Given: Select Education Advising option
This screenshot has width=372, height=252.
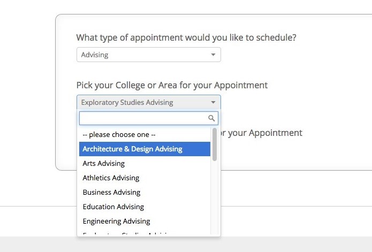Looking at the screenshot, I should pos(113,207).
